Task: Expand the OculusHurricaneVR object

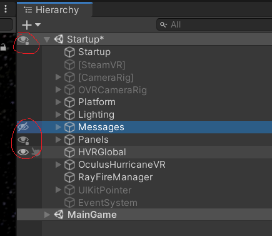Action: pyautogui.click(x=58, y=165)
